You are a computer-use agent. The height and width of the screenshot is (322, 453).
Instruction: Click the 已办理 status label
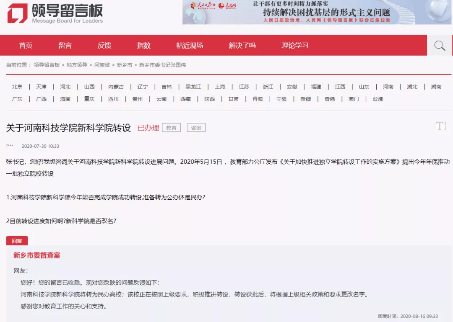pyautogui.click(x=149, y=127)
